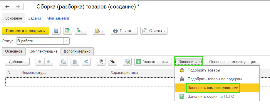Paste rows with the clipboard icon
This screenshot has width=270, height=108.
tap(75, 62)
